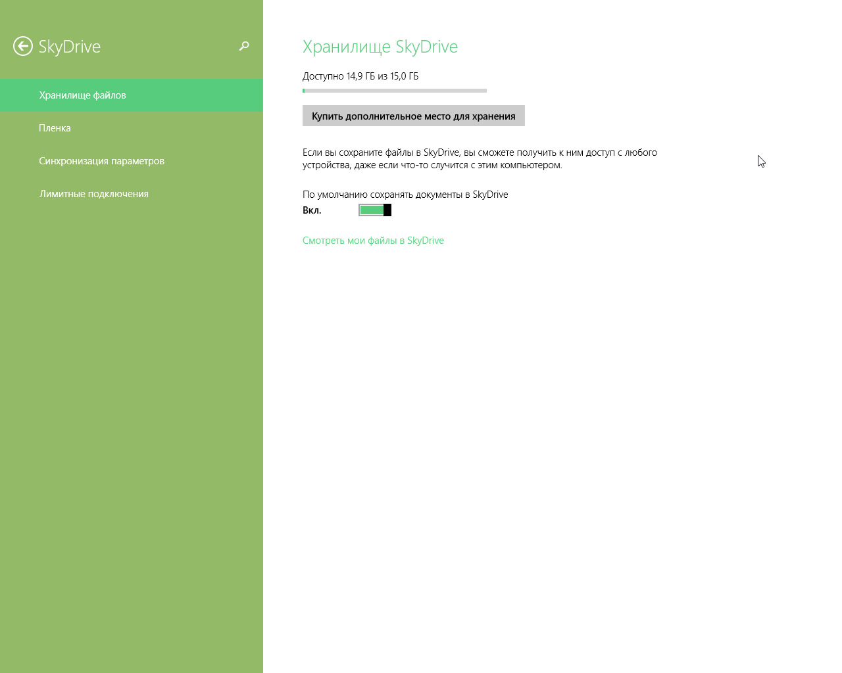The height and width of the screenshot is (673, 842).
Task: Open Синхронизация параметров settings
Action: click(132, 161)
